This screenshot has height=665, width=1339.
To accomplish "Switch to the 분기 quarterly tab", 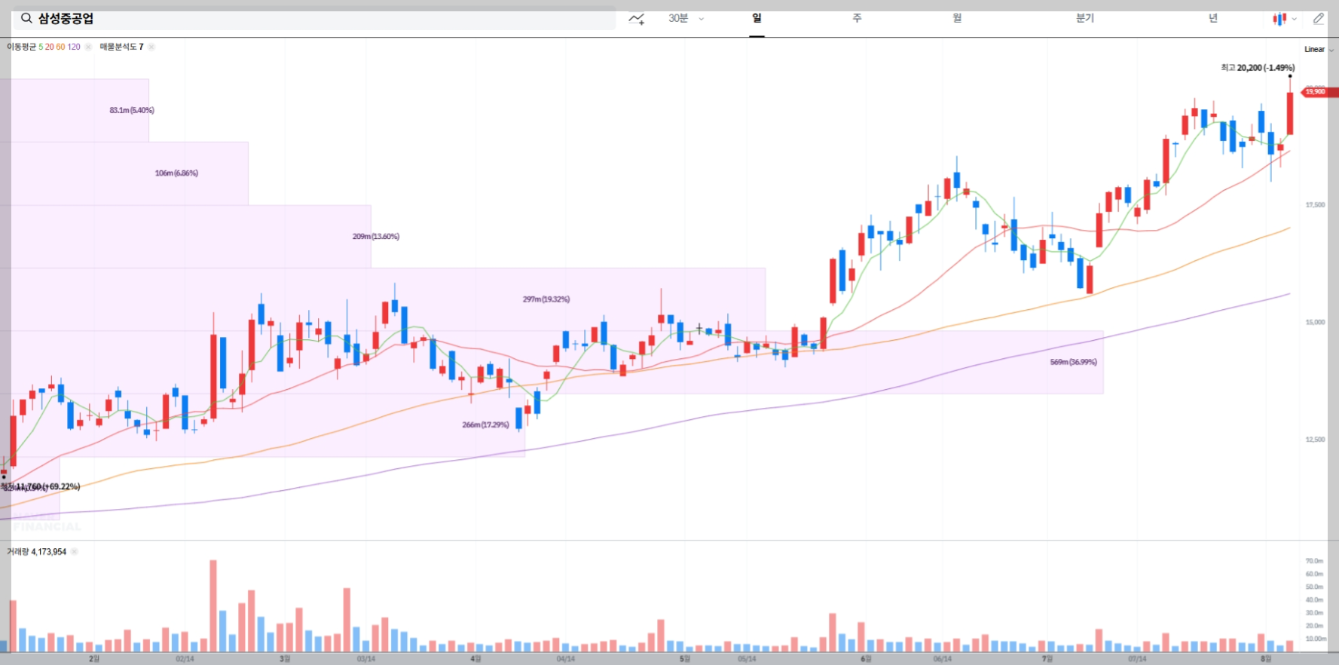I will pos(1085,18).
